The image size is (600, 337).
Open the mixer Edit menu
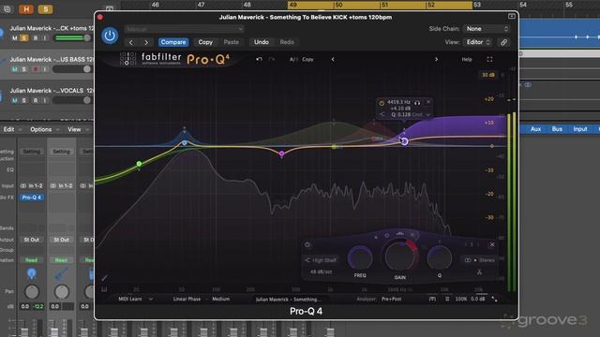(12, 129)
